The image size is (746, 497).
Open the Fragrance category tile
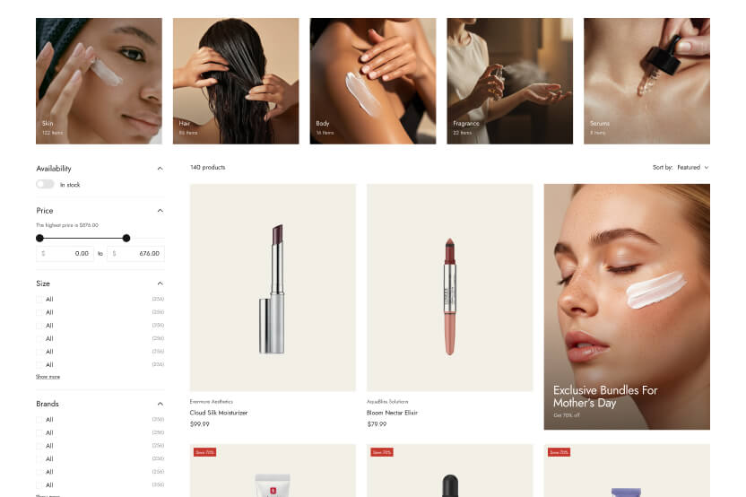[x=510, y=81]
